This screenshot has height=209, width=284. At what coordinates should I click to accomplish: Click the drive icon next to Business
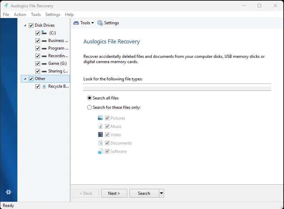(44, 41)
